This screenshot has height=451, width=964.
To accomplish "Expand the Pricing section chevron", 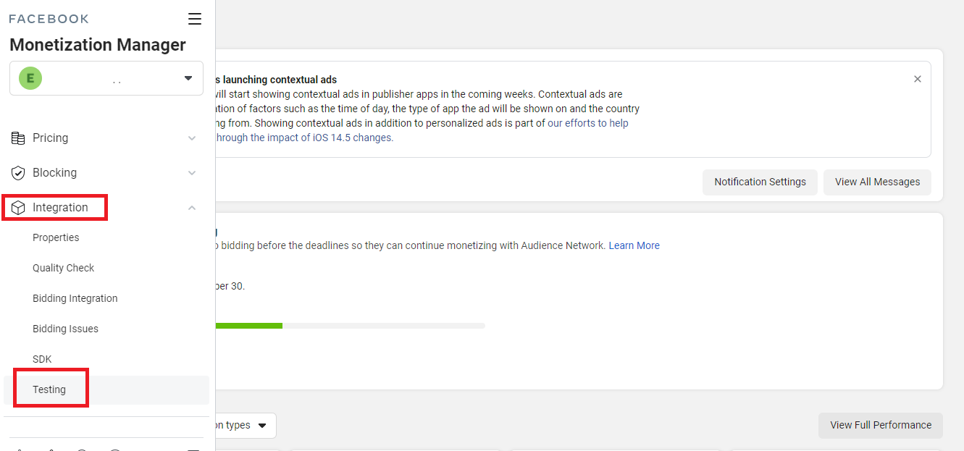I will [x=192, y=138].
